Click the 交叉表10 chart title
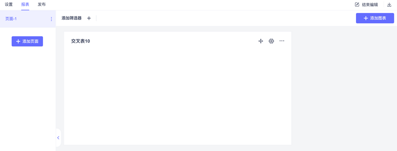Screen dimensions: 397x151 (80, 41)
